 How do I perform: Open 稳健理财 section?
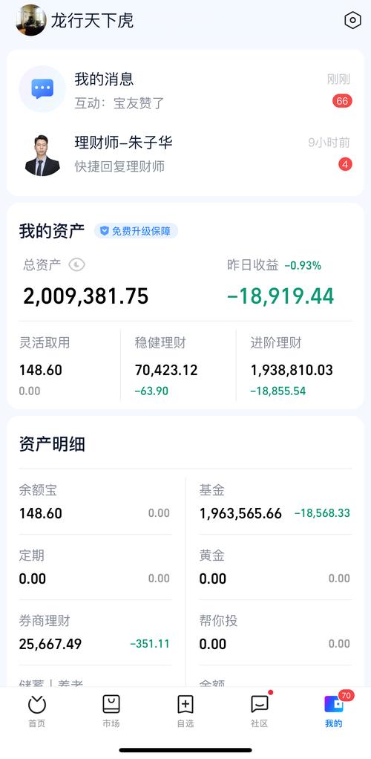click(178, 366)
